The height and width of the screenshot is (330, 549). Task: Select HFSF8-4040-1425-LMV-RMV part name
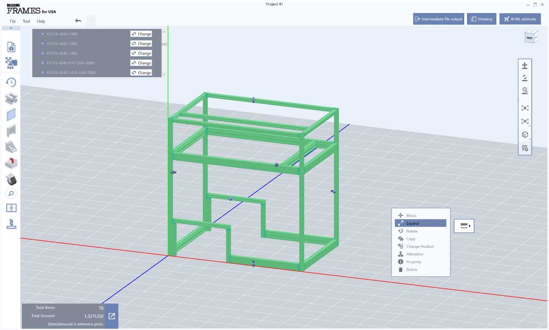click(71, 73)
